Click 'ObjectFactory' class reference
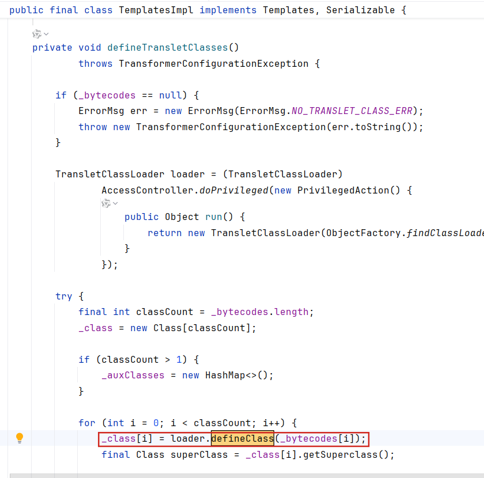Image resolution: width=484 pixels, height=478 pixels. coord(364,233)
